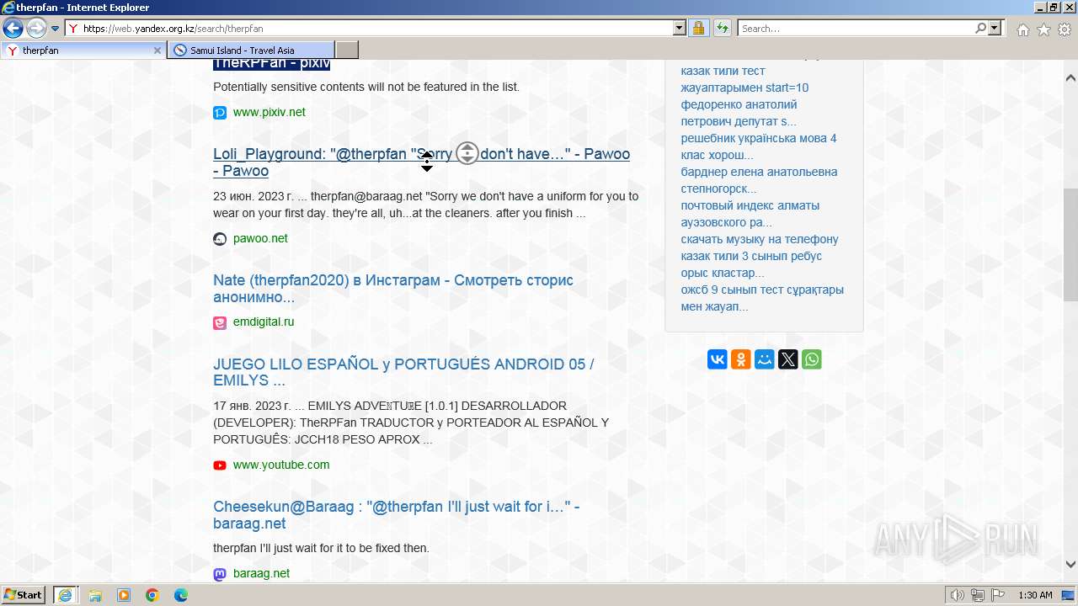Click the 1:30 AM clock

pos(1035,595)
